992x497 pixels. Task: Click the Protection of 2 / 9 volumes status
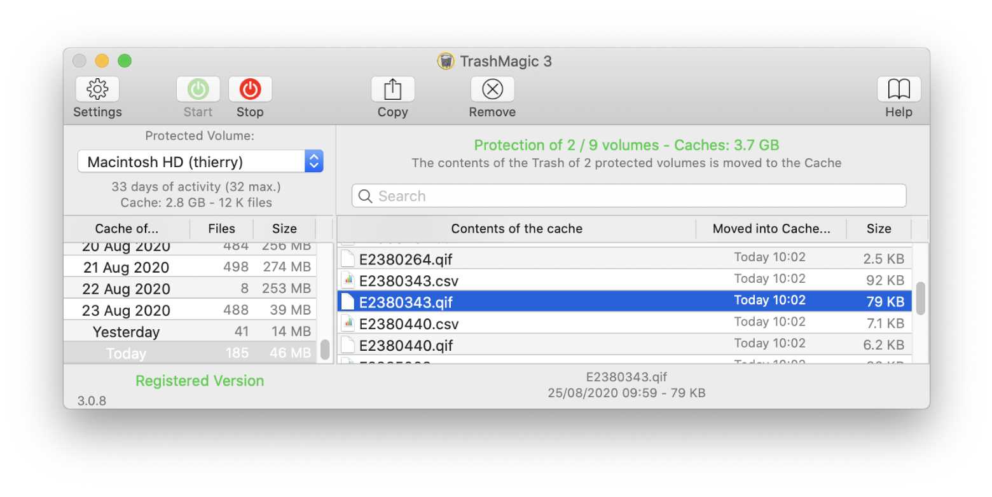coord(627,145)
